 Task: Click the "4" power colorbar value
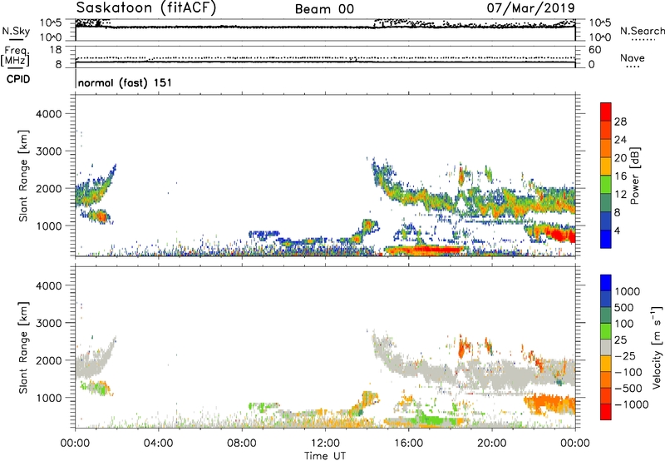(618, 230)
